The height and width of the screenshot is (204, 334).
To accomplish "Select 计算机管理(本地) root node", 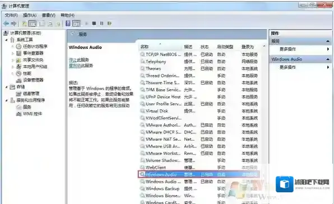I will tap(26, 33).
